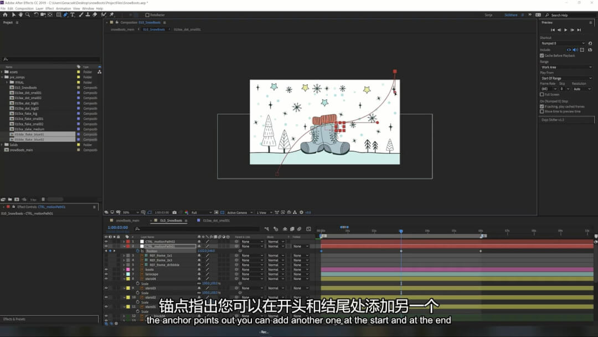Open the Composition menu
Viewport: 598px width, 337px height.
click(24, 9)
